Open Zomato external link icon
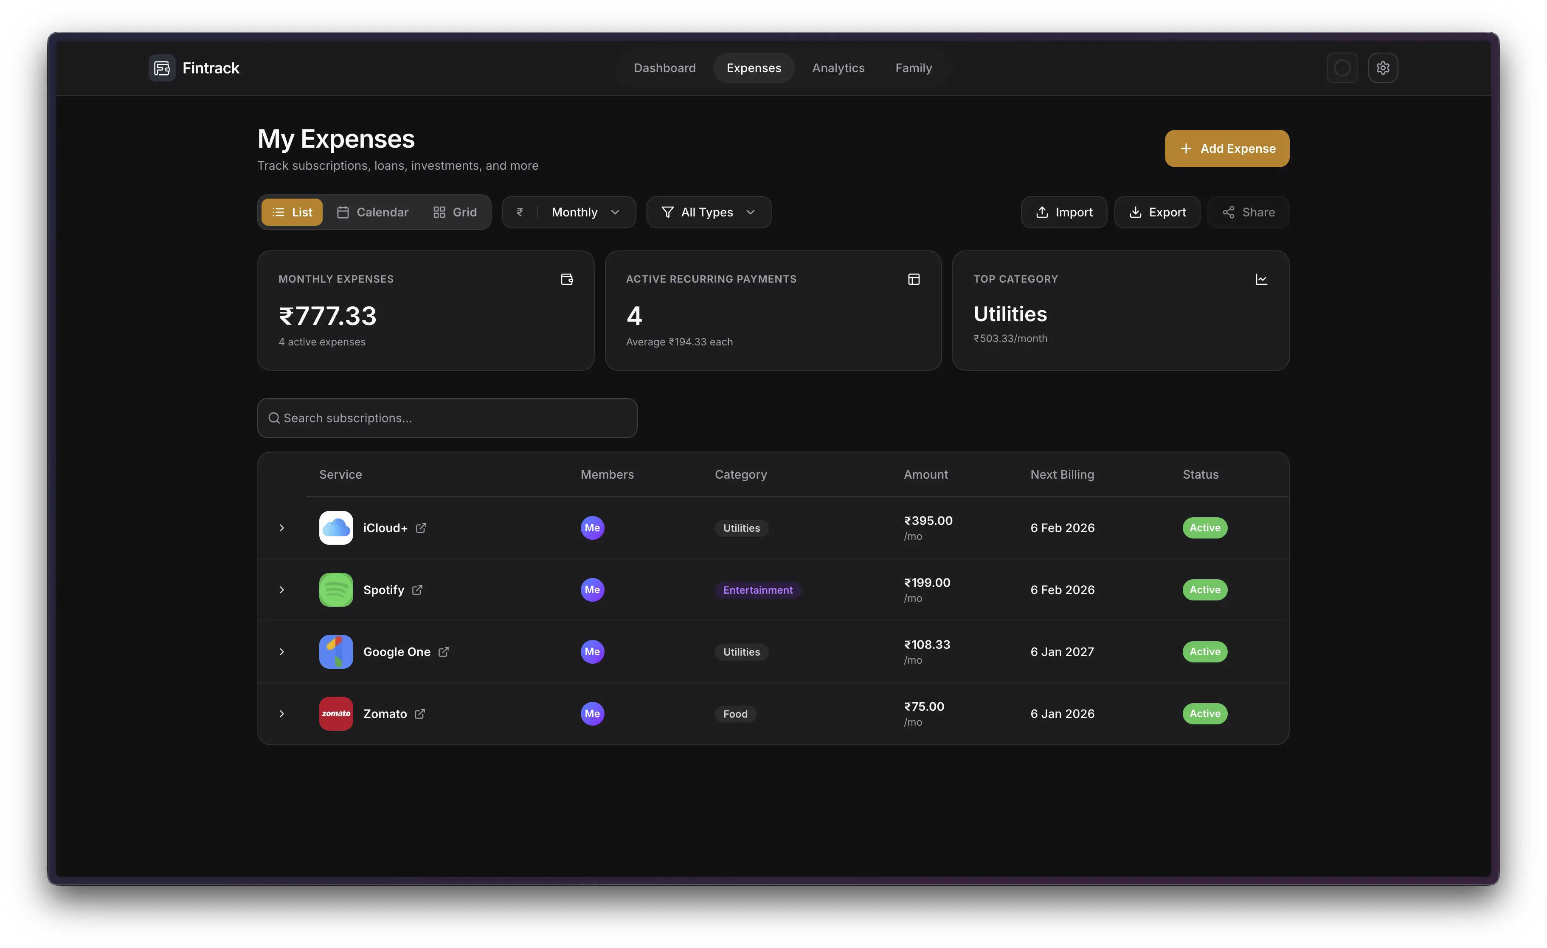 pyautogui.click(x=419, y=714)
